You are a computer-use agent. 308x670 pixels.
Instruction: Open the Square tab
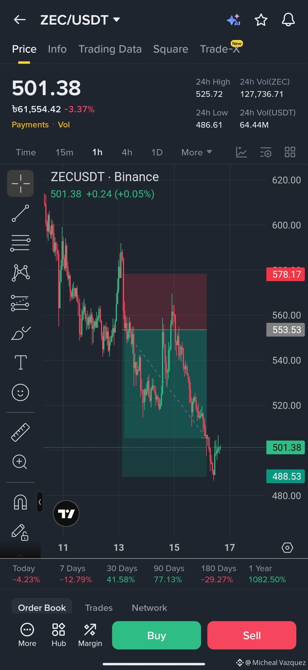tap(171, 49)
